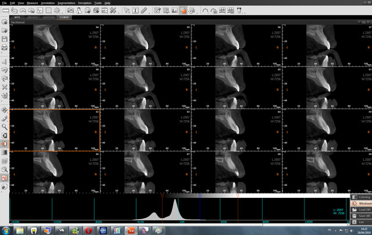Click the print icon in left sidebar

point(5,46)
